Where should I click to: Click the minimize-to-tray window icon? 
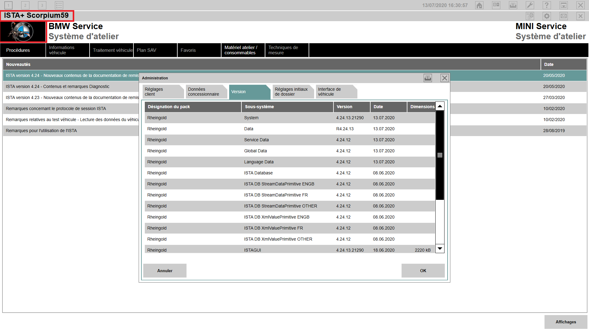[564, 5]
